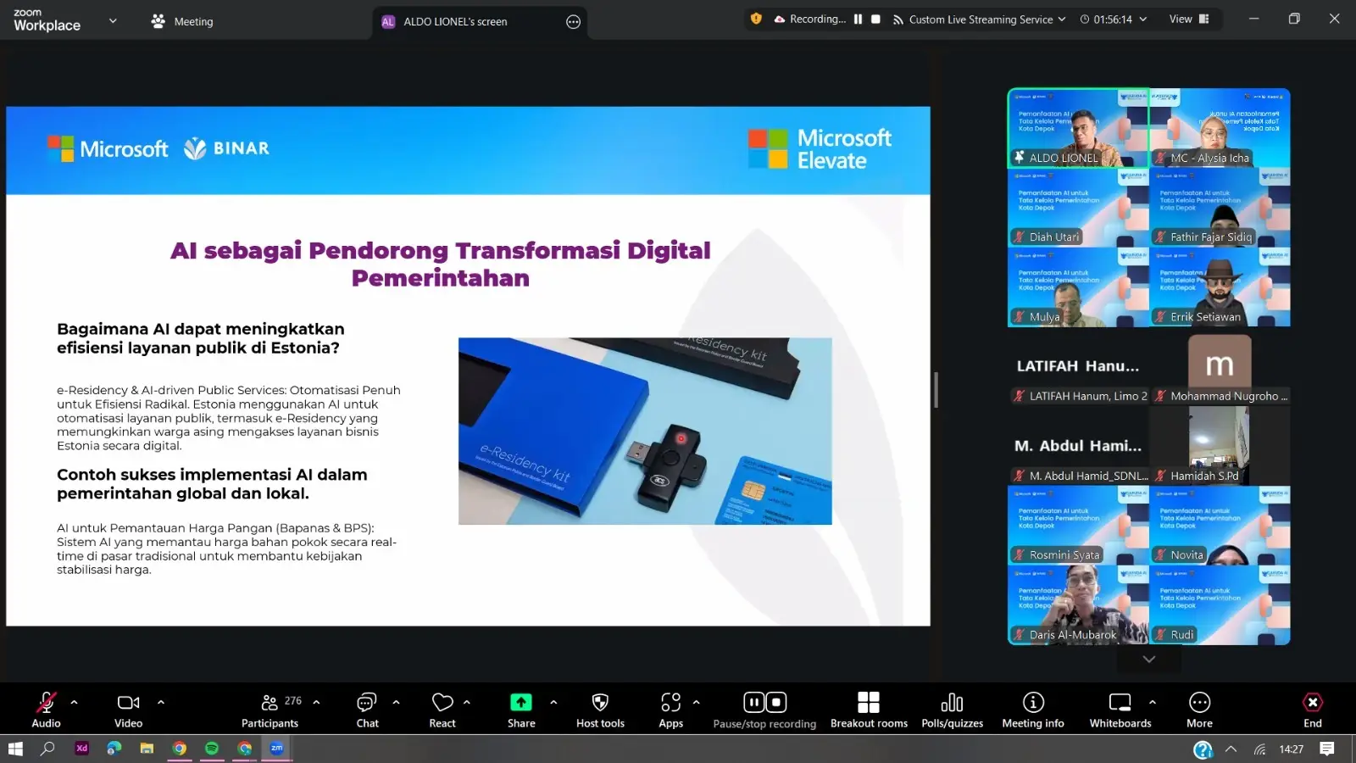Show Meeting info
The height and width of the screenshot is (763, 1356).
1032,709
